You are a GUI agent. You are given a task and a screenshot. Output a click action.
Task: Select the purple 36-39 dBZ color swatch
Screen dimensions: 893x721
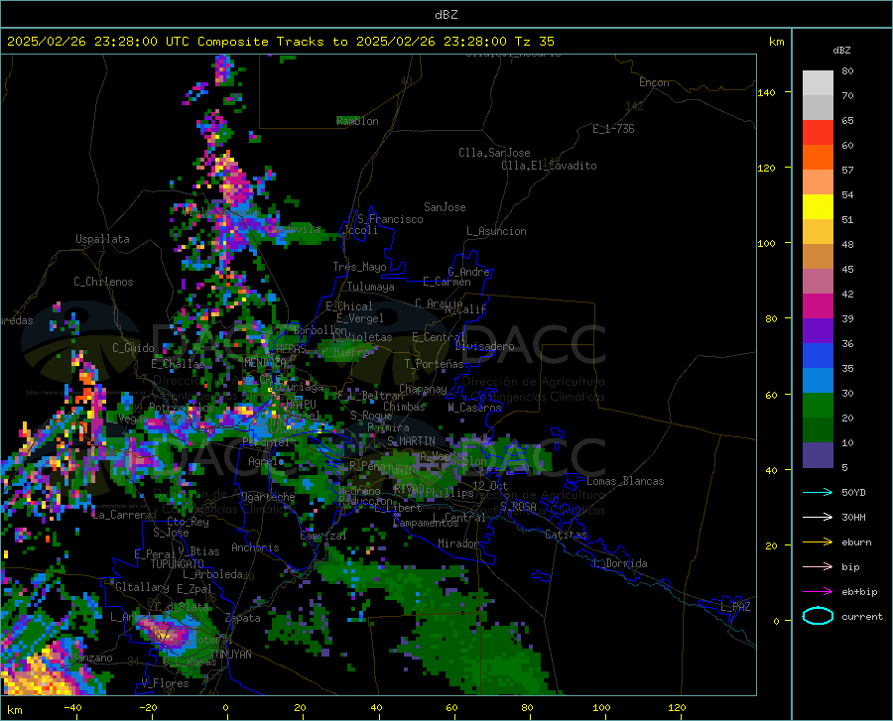coord(818,331)
